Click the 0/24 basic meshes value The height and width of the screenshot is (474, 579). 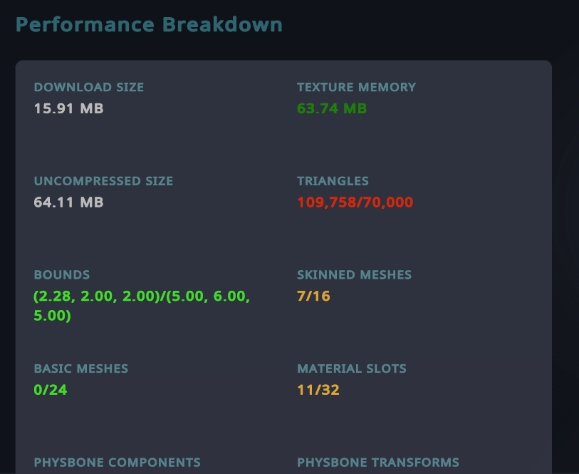tap(50, 390)
